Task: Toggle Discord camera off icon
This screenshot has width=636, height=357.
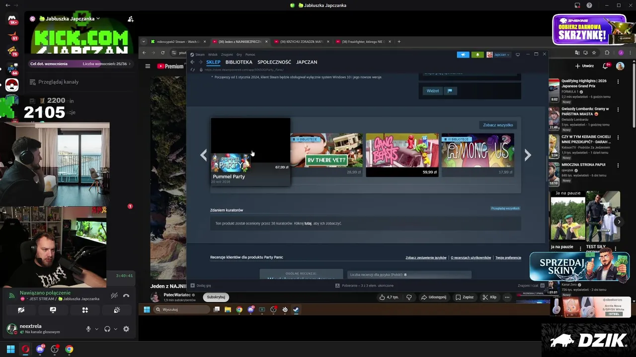Action: (x=21, y=310)
